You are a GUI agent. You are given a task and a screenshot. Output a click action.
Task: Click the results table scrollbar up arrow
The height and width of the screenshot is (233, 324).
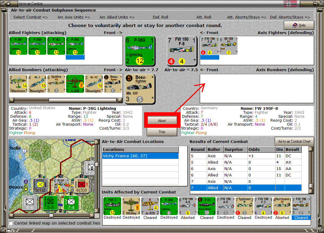pyautogui.click(x=311, y=149)
